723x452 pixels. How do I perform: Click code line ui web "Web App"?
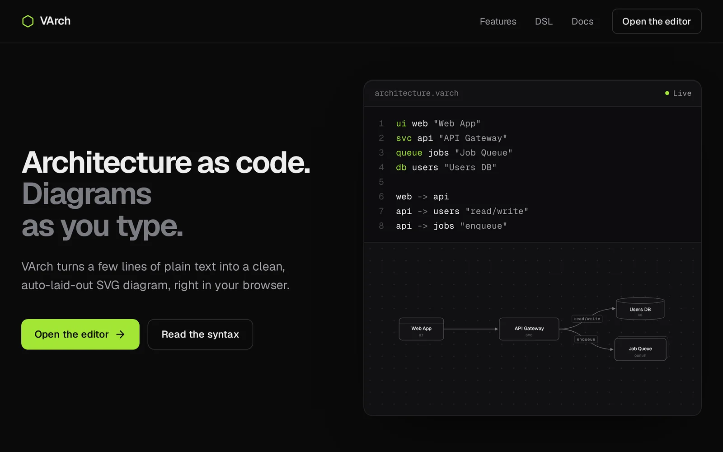(438, 123)
